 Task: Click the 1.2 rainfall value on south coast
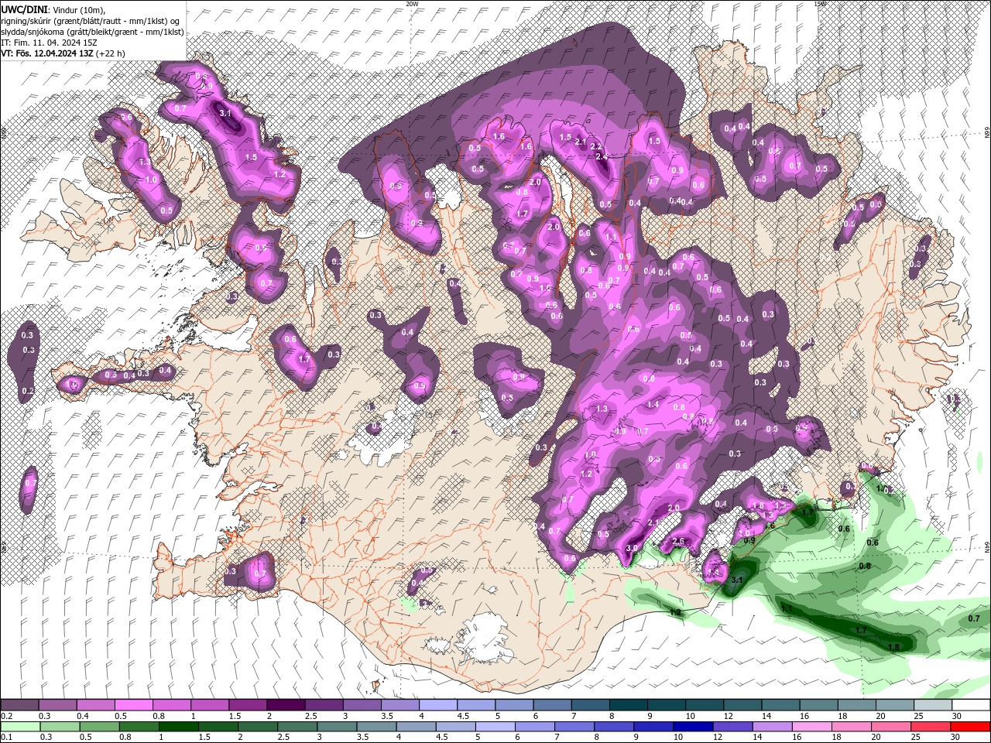[x=675, y=612]
